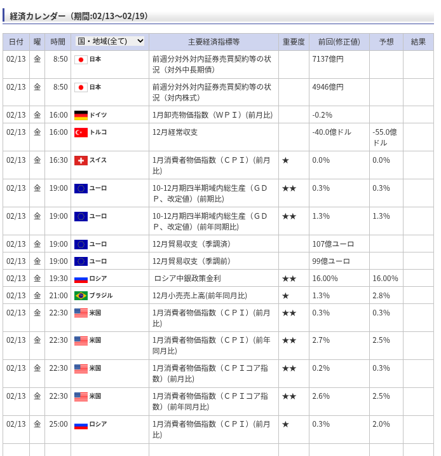Click Russia flag in the 19:30 row

coord(81,279)
